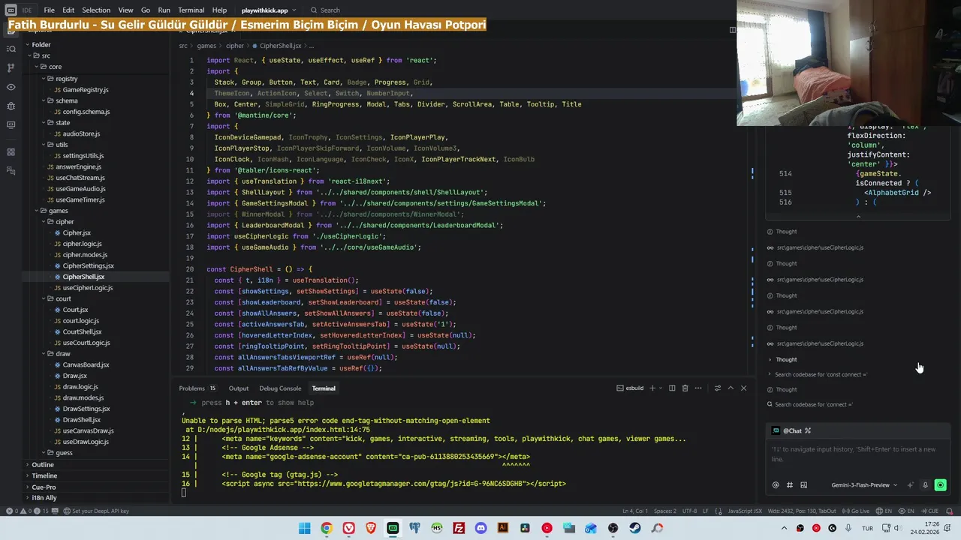This screenshot has height=540, width=961.
Task: Click the green send button in chat
Action: click(940, 485)
